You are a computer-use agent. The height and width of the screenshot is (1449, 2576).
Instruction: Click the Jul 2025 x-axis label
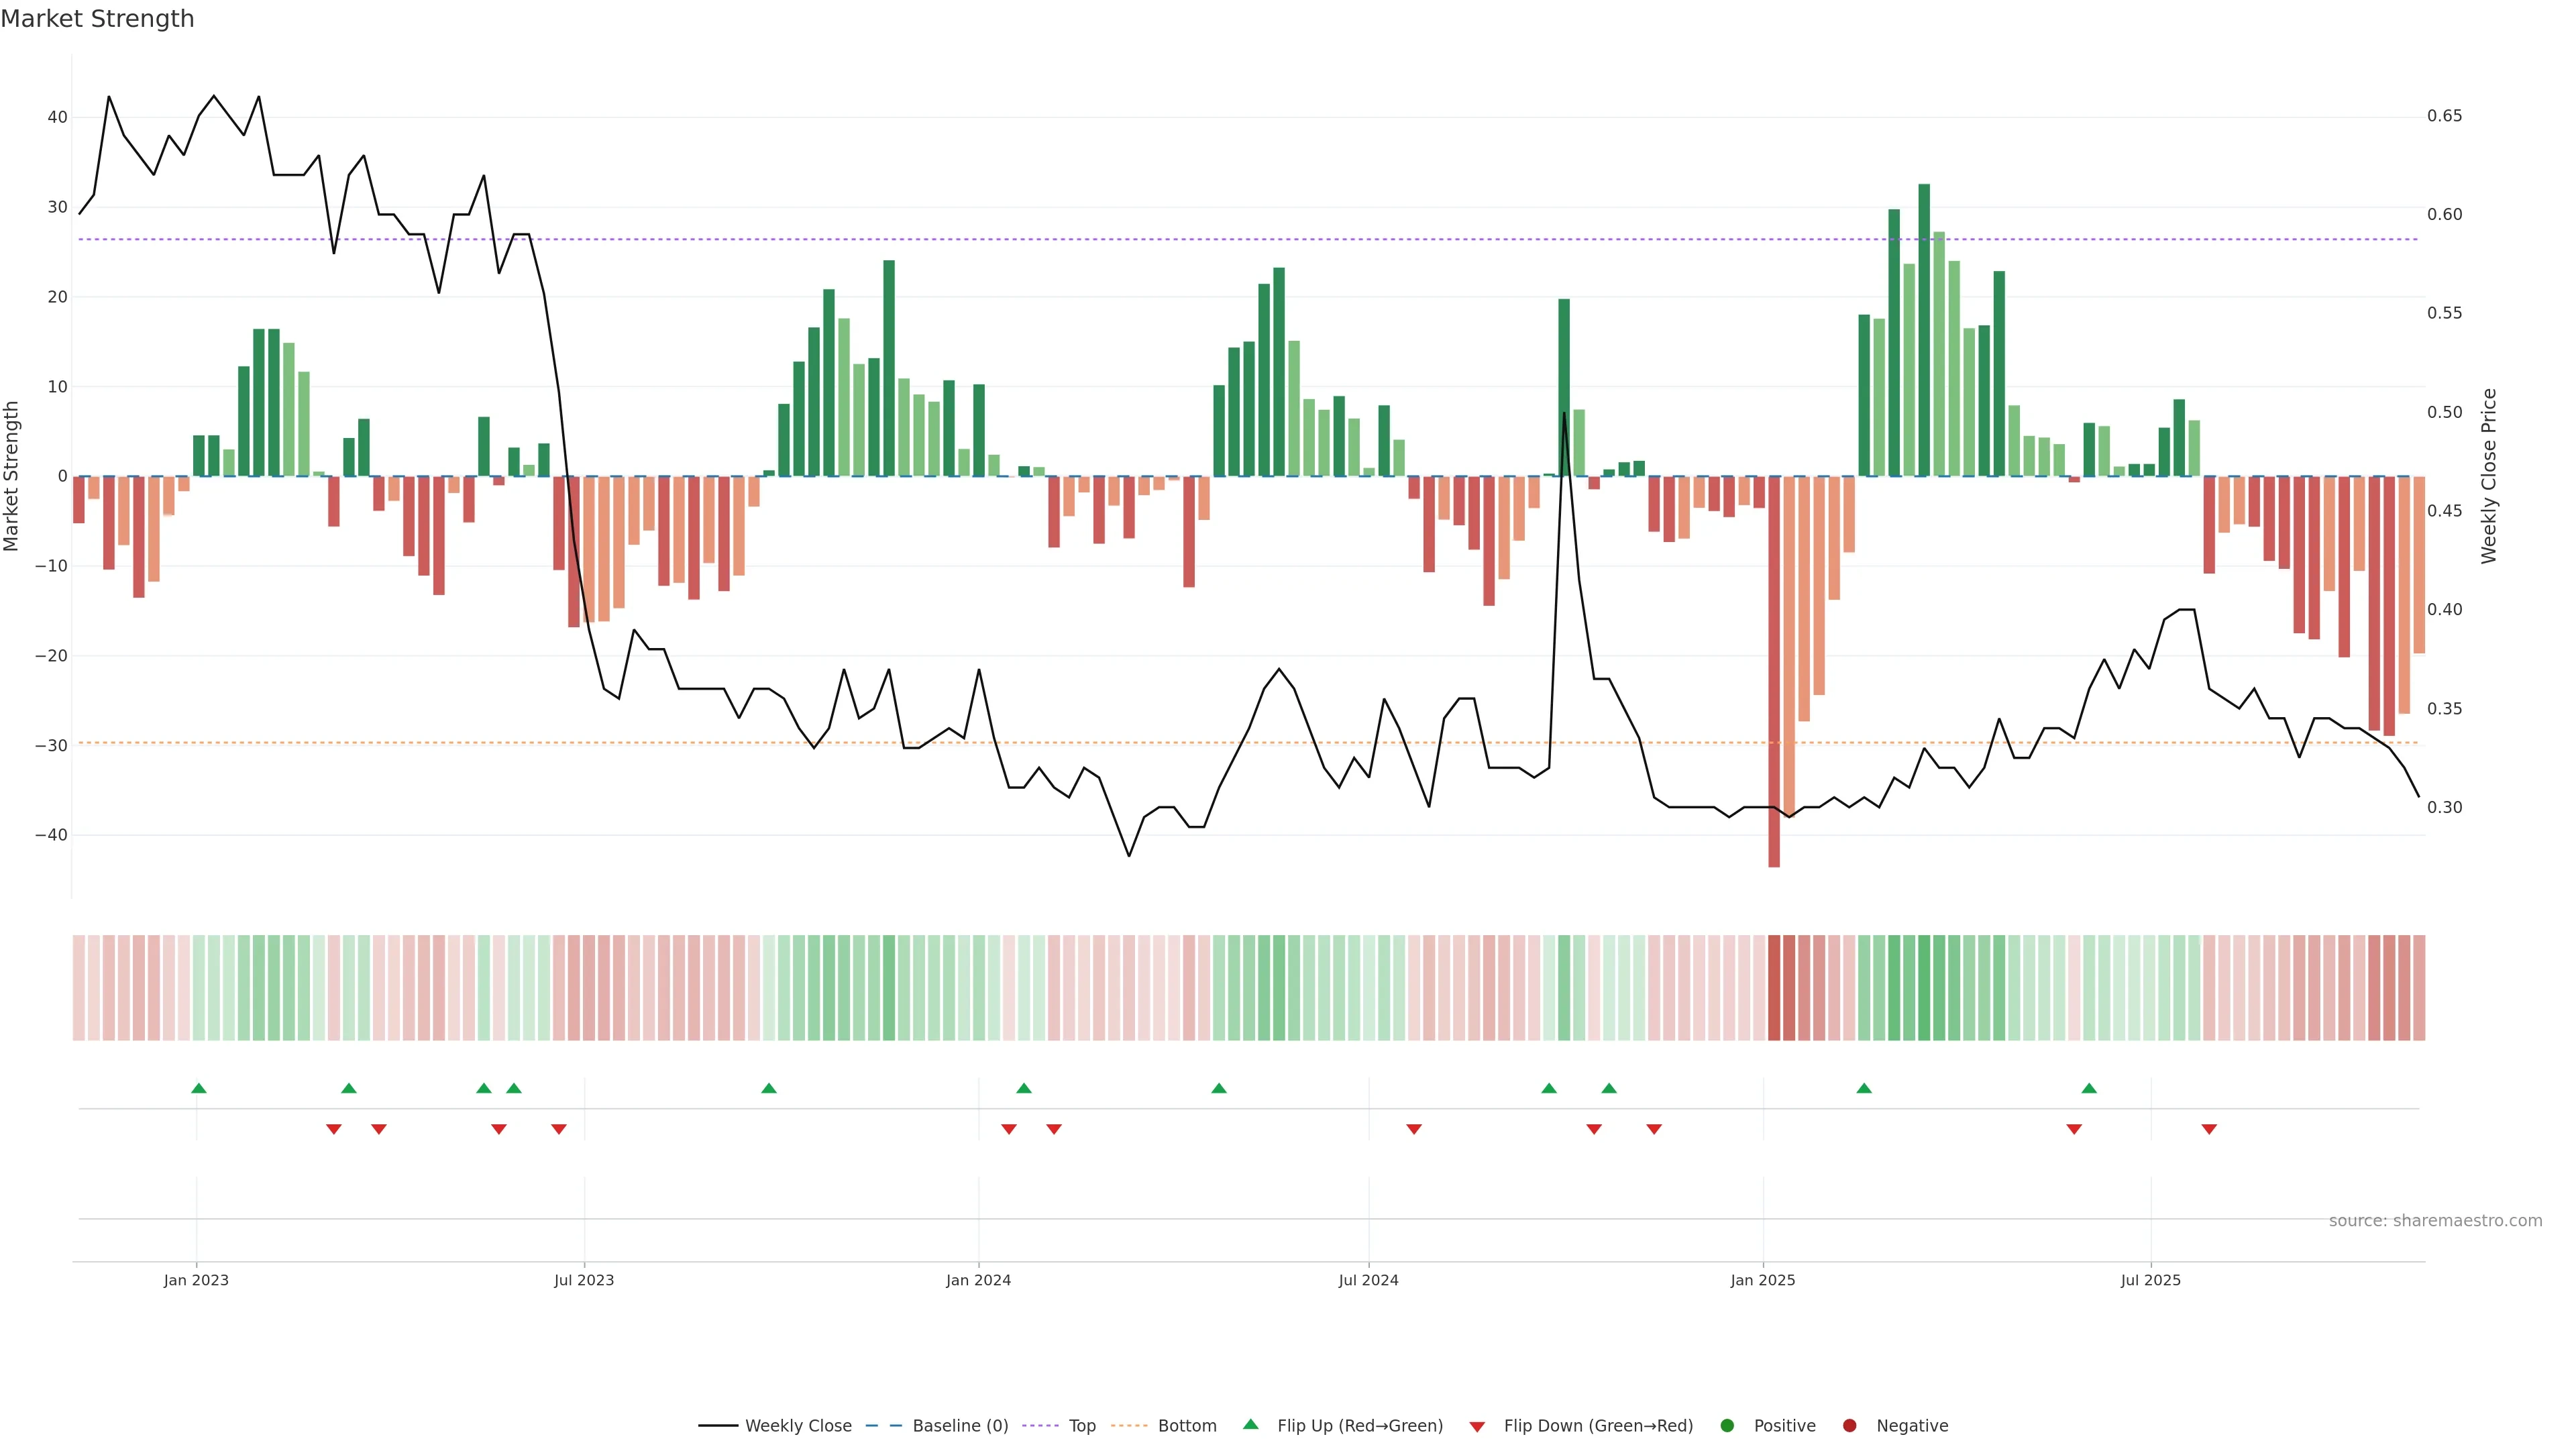[2150, 1280]
